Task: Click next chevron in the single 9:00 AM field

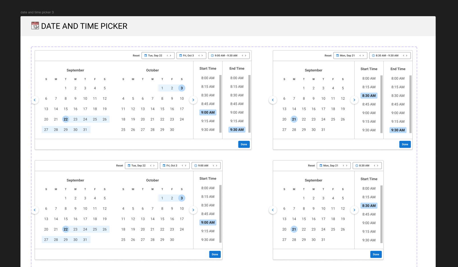Action: [216, 166]
